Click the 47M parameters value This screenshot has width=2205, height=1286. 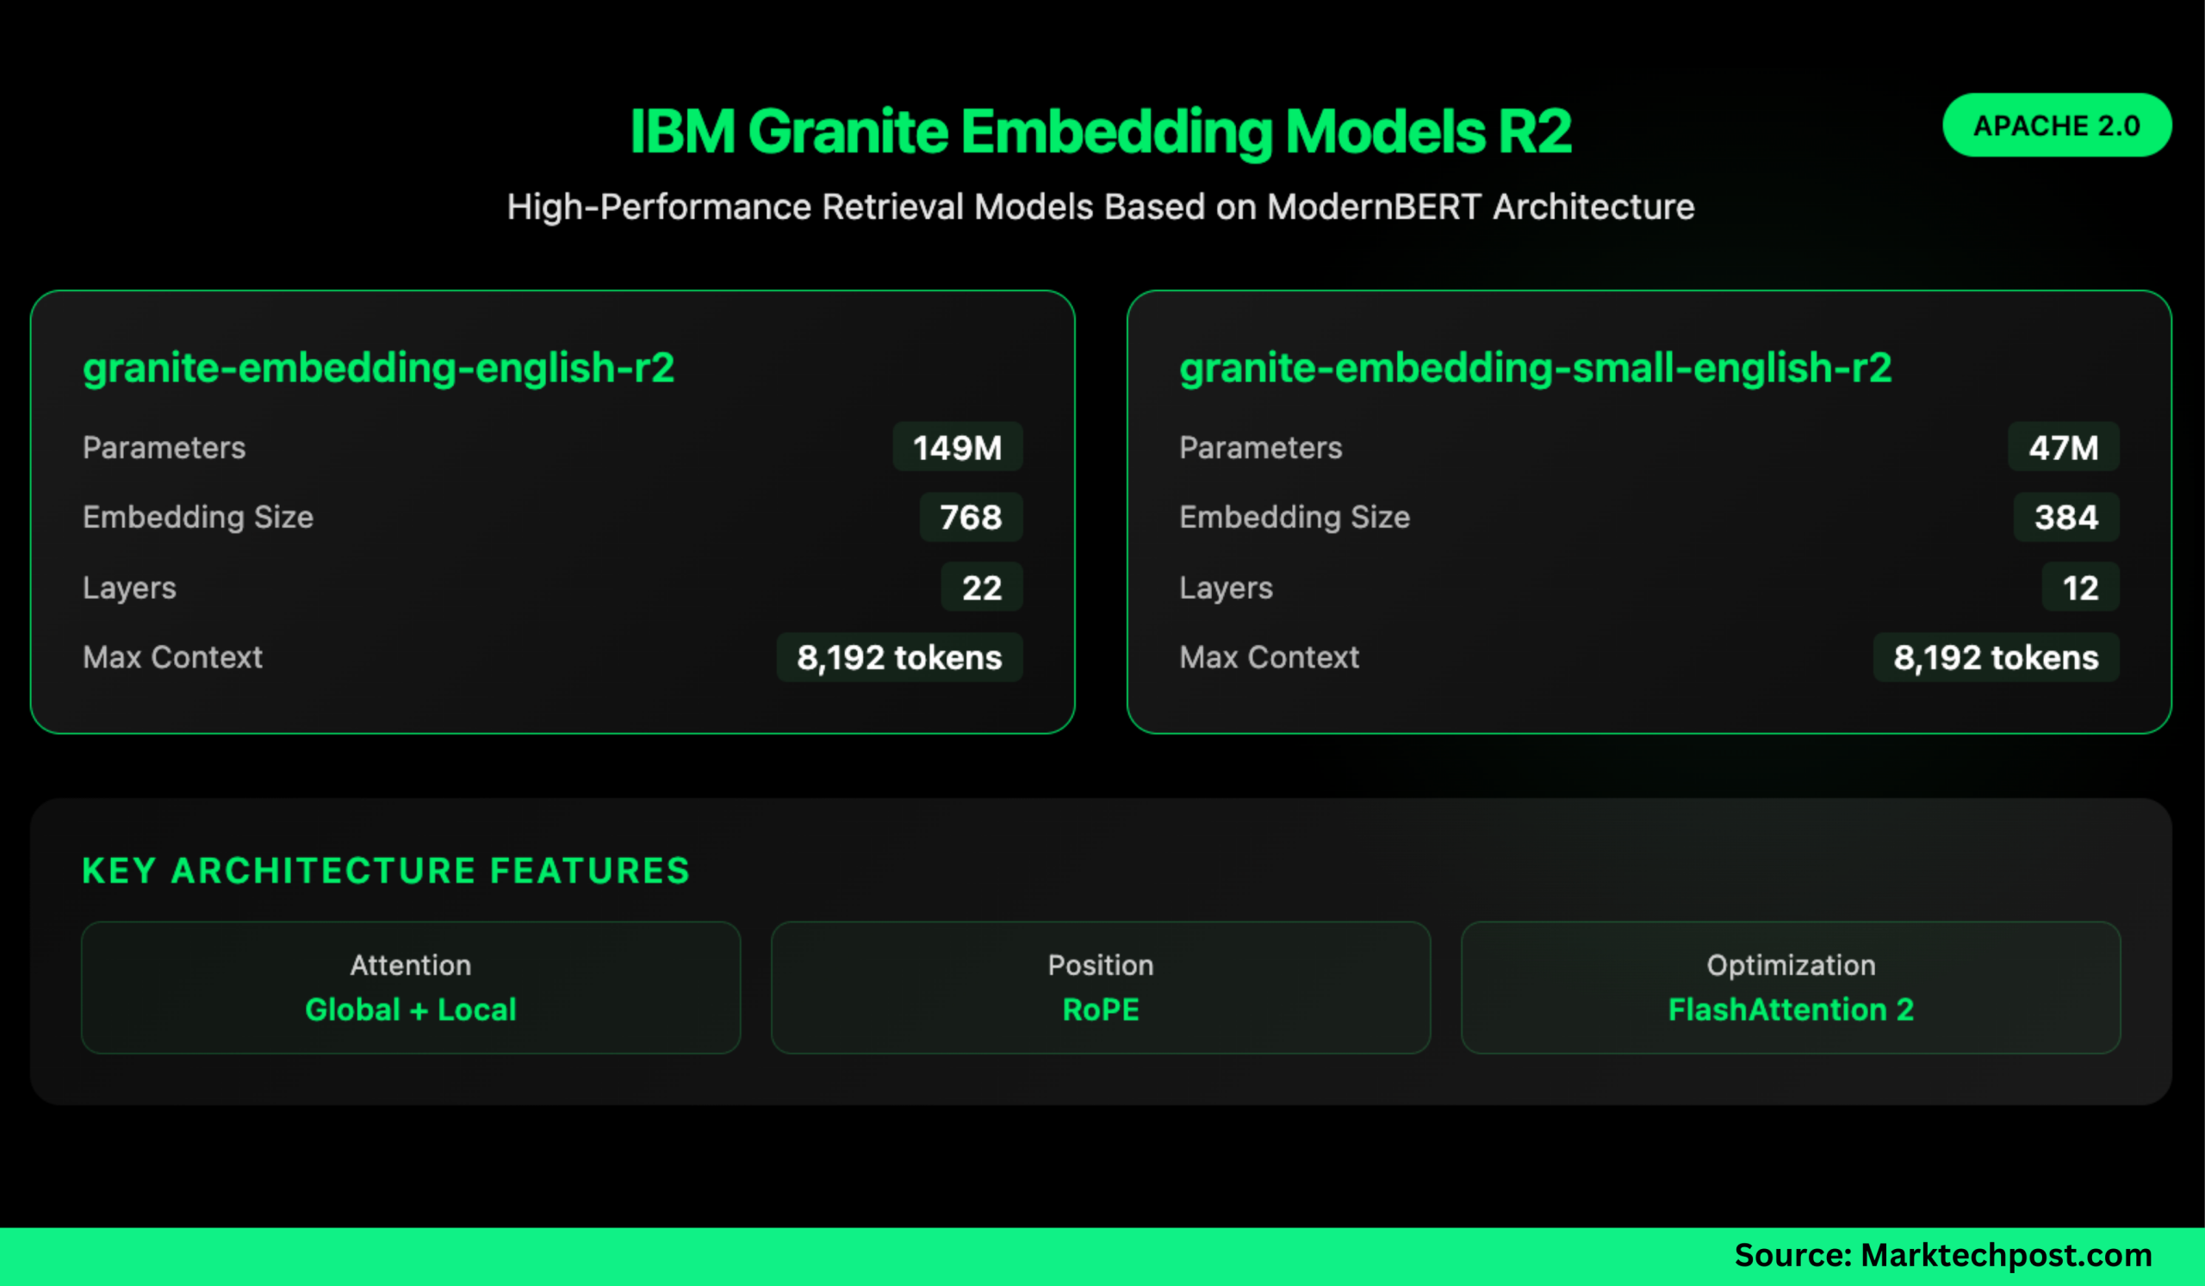point(2063,447)
